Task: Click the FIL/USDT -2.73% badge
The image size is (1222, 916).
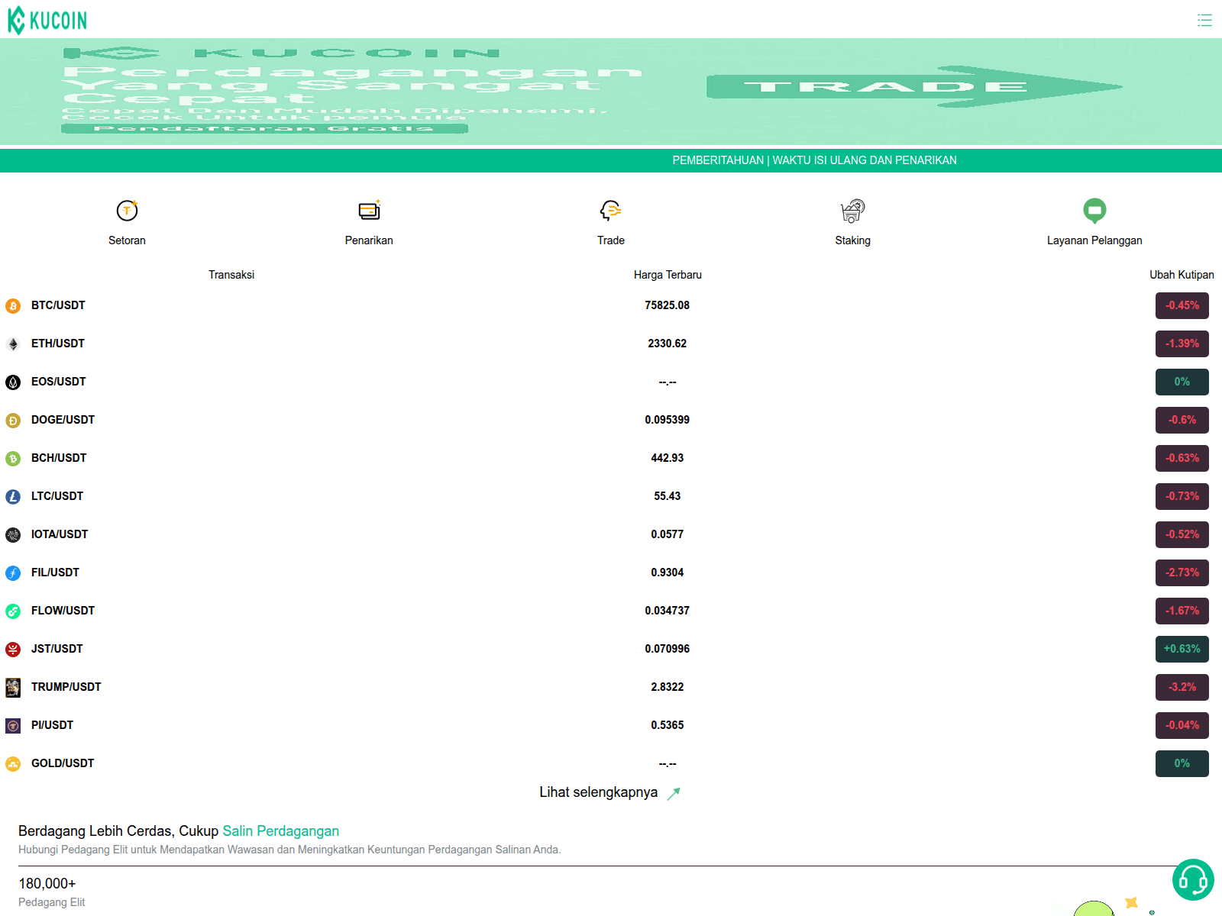Action: (x=1182, y=572)
